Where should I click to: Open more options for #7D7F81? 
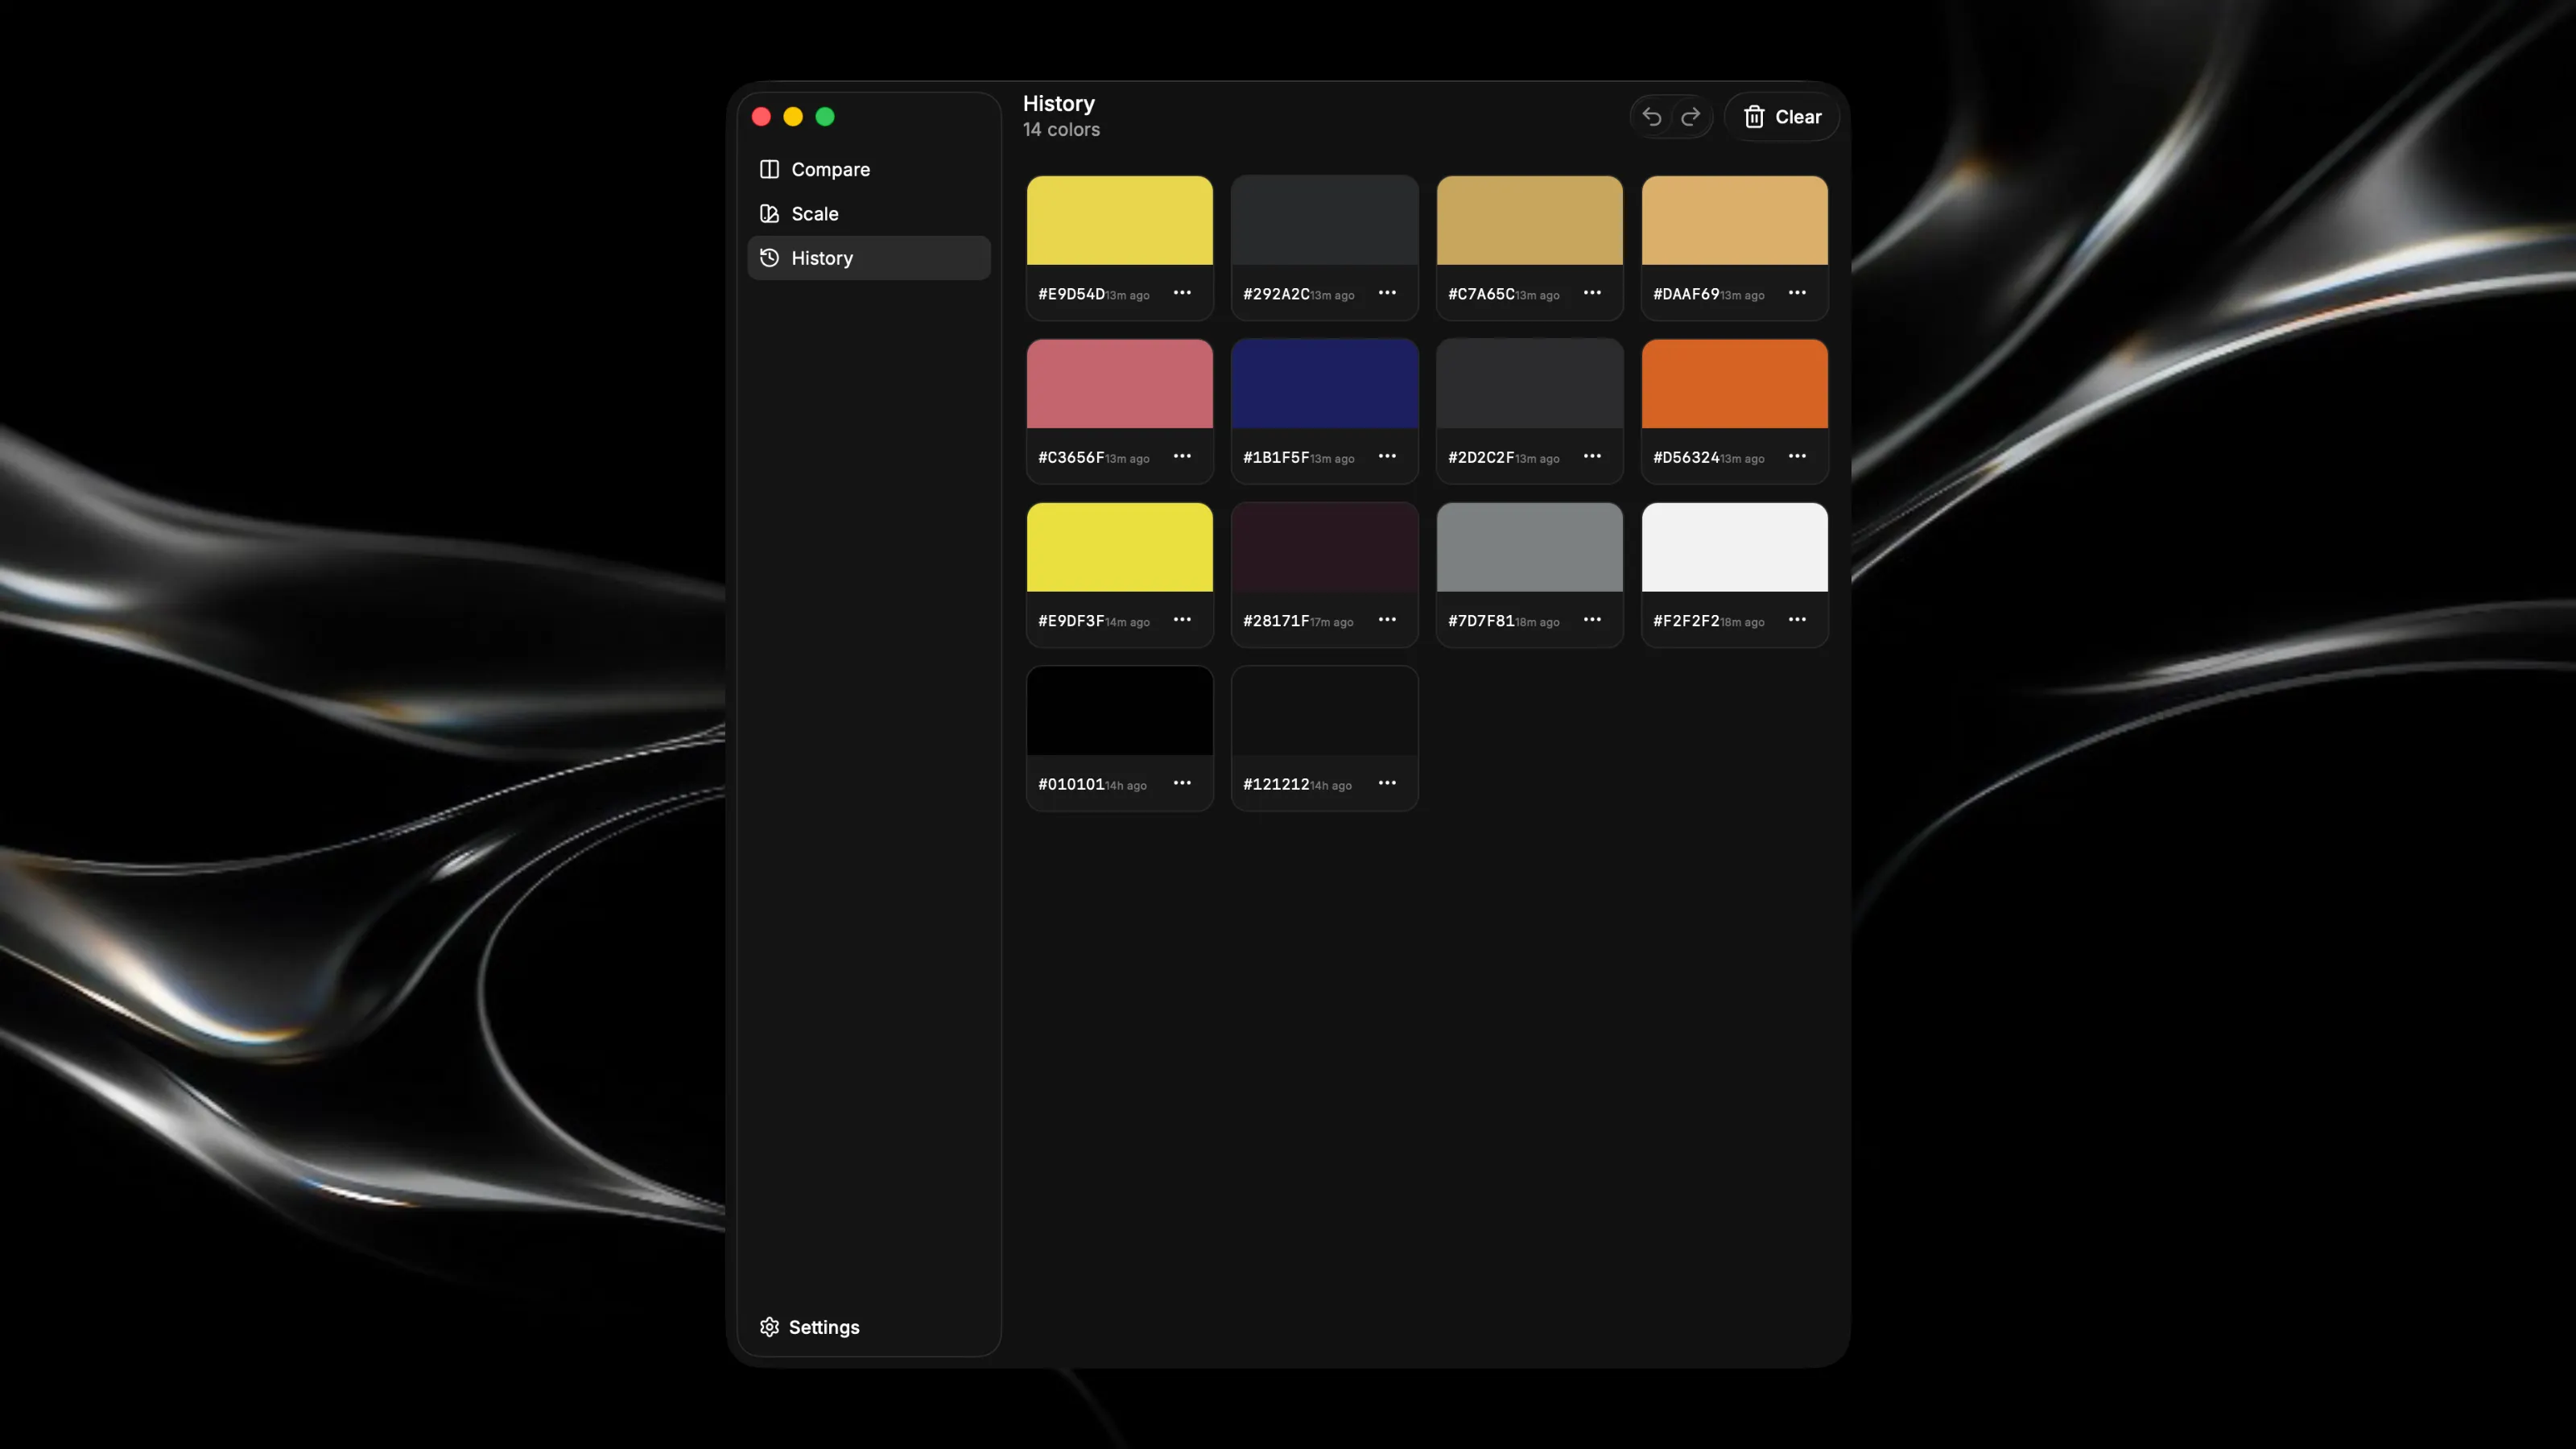coord(1592,620)
